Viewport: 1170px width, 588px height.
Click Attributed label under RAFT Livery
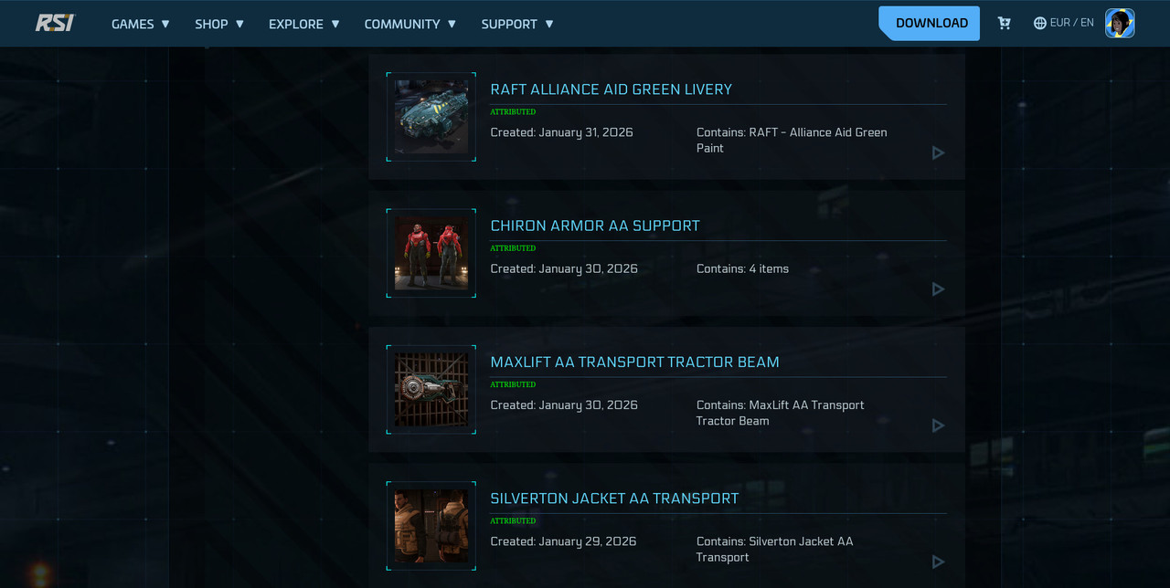[513, 111]
